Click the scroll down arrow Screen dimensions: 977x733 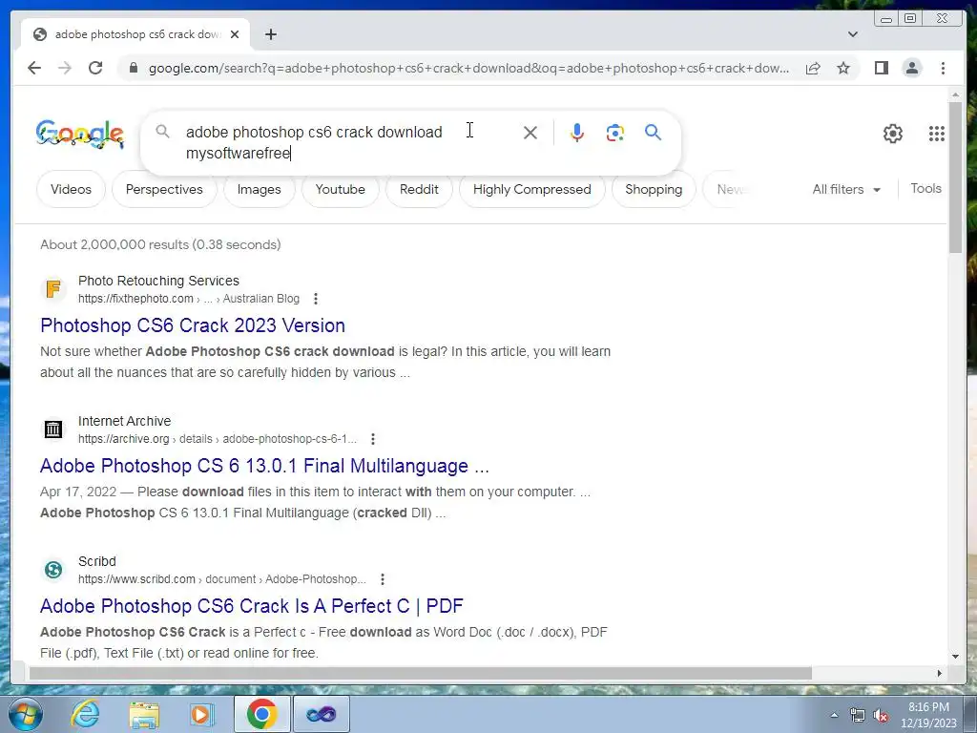[x=955, y=657]
